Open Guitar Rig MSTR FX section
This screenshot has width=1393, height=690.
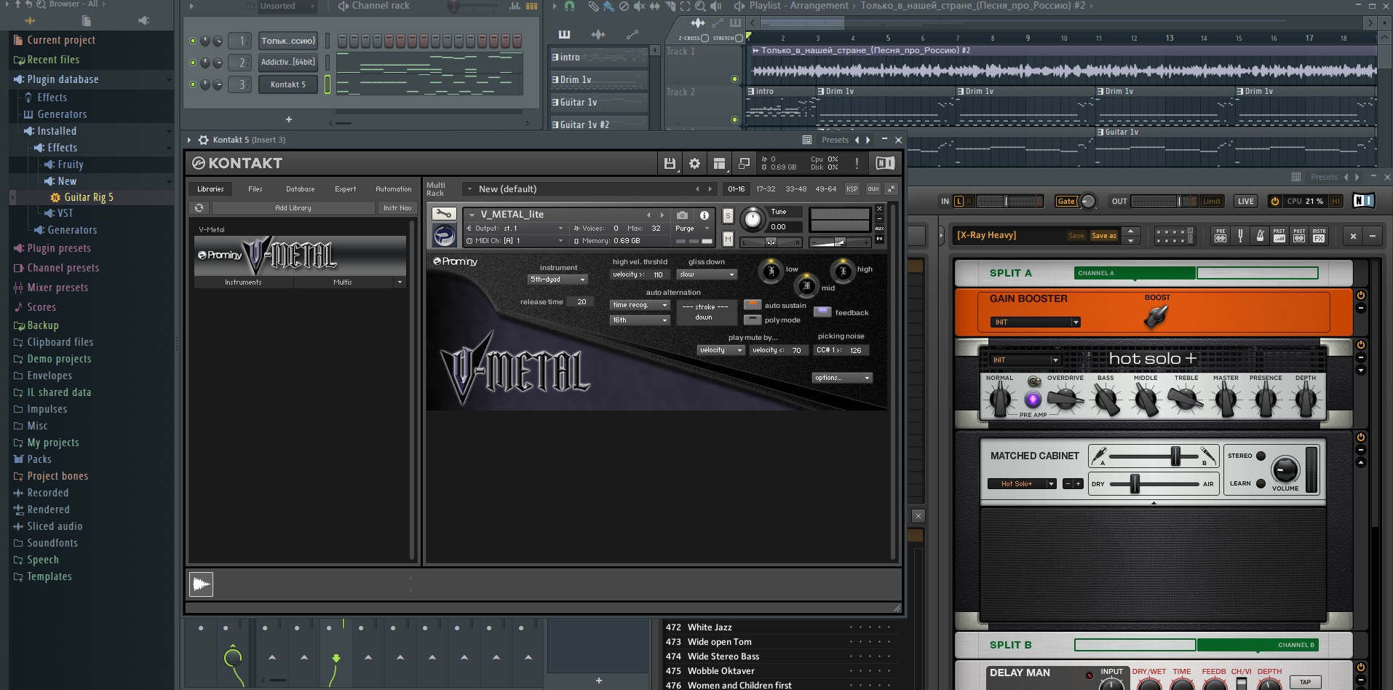point(1319,235)
